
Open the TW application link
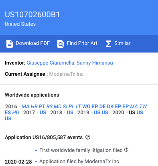point(143,107)
